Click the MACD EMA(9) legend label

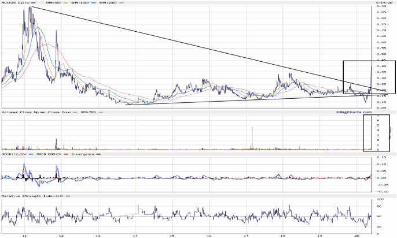(49, 155)
